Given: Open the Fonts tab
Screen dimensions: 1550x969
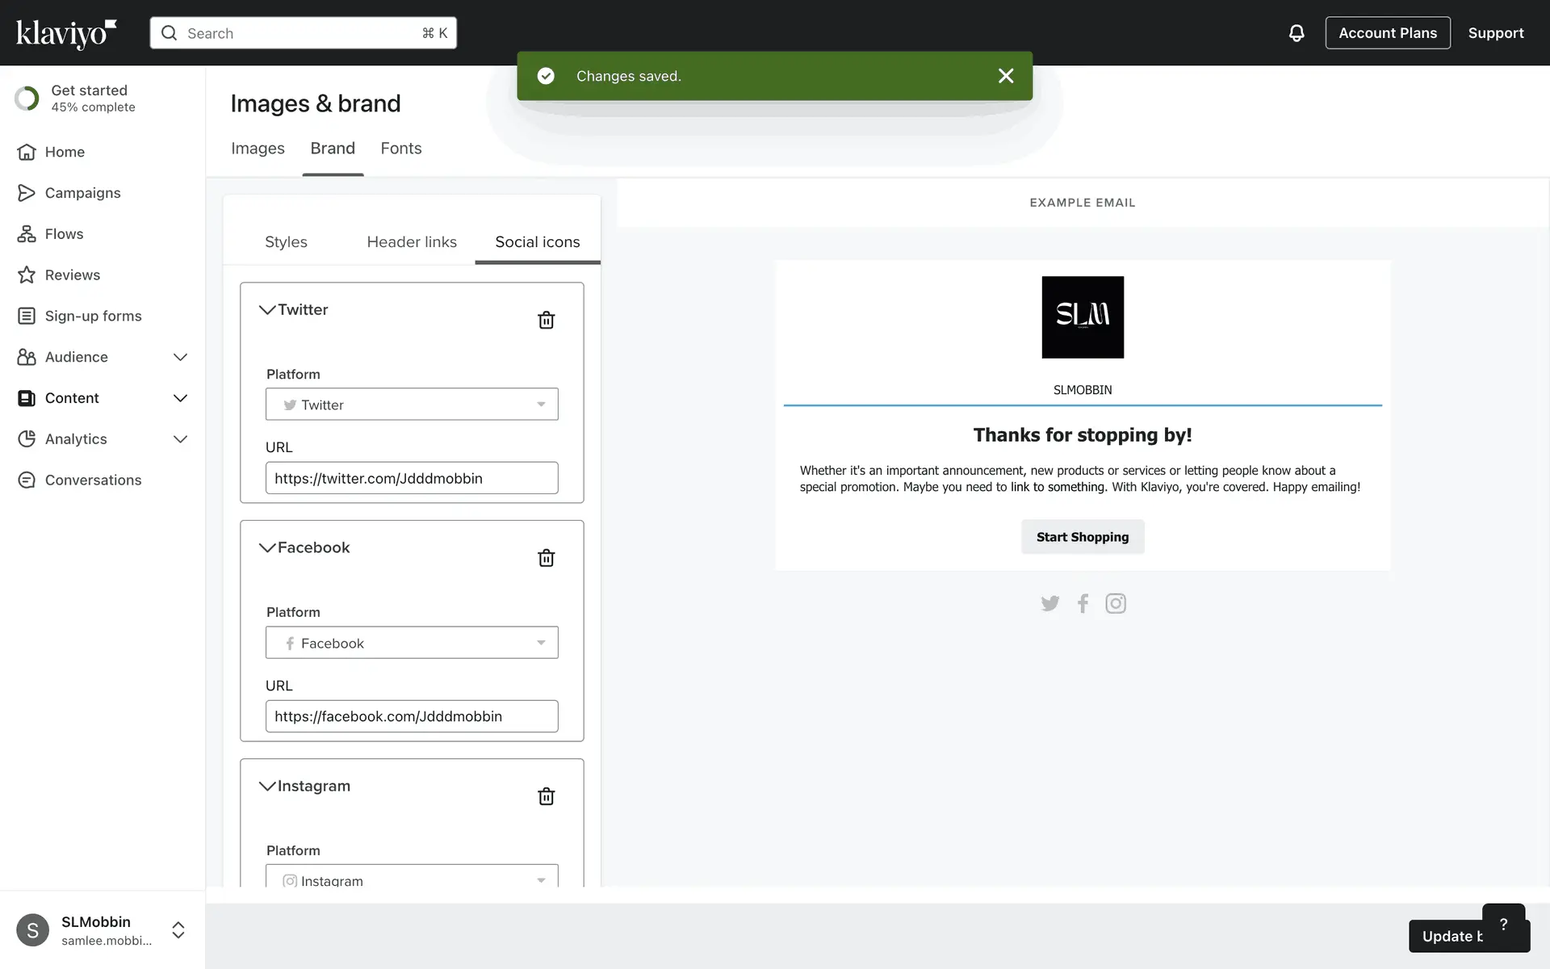Looking at the screenshot, I should pos(400,149).
